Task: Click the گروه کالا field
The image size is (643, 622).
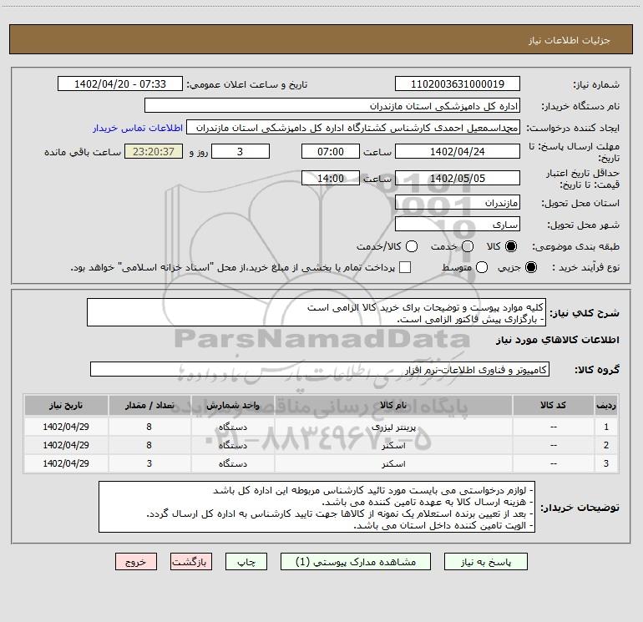Action: point(320,369)
